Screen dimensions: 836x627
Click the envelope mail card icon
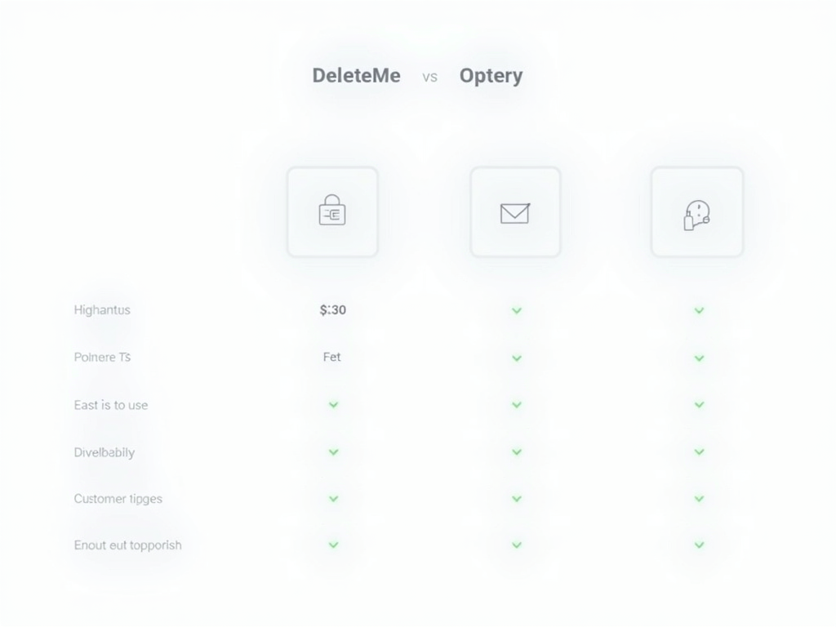[515, 213]
